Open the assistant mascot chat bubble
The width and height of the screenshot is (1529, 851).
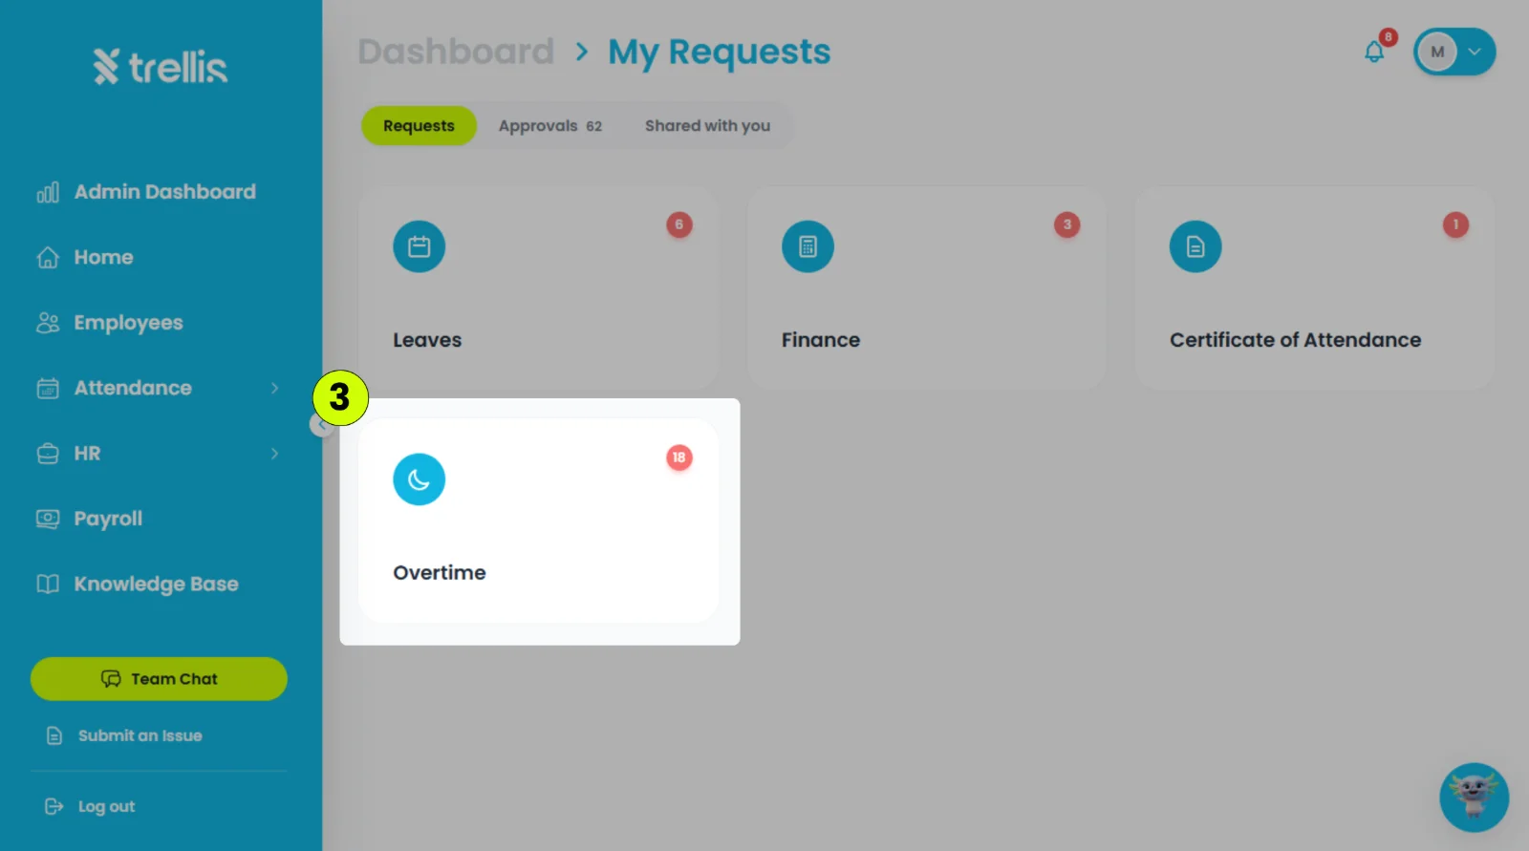coord(1475,797)
